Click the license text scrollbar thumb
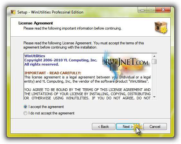Screen dimensions: 181x144 [x=154, y=61]
